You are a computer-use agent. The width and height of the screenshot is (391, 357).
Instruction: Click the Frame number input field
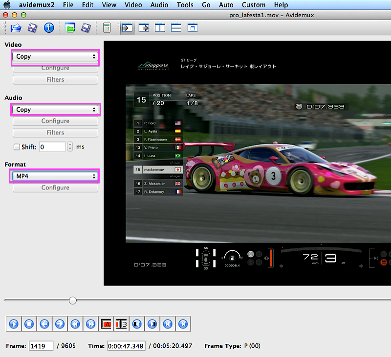pyautogui.click(x=41, y=346)
